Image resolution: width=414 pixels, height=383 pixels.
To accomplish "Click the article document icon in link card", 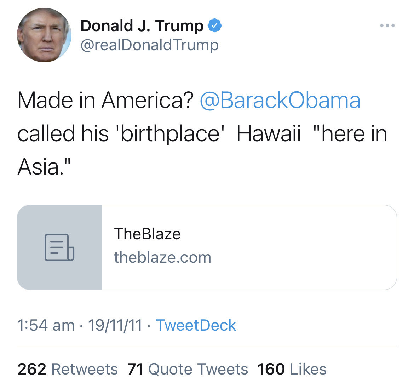I will click(x=59, y=247).
